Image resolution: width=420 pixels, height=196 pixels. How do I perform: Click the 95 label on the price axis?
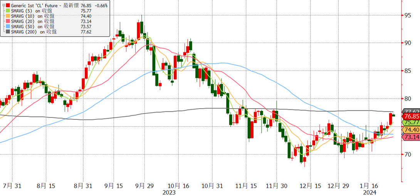[407, 15]
